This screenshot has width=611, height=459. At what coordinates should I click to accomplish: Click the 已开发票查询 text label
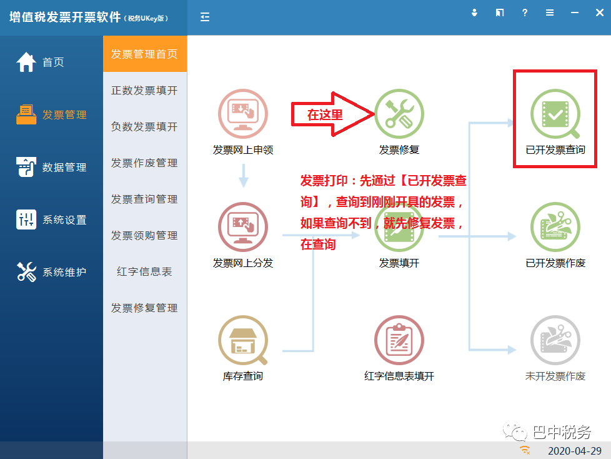[x=555, y=149]
